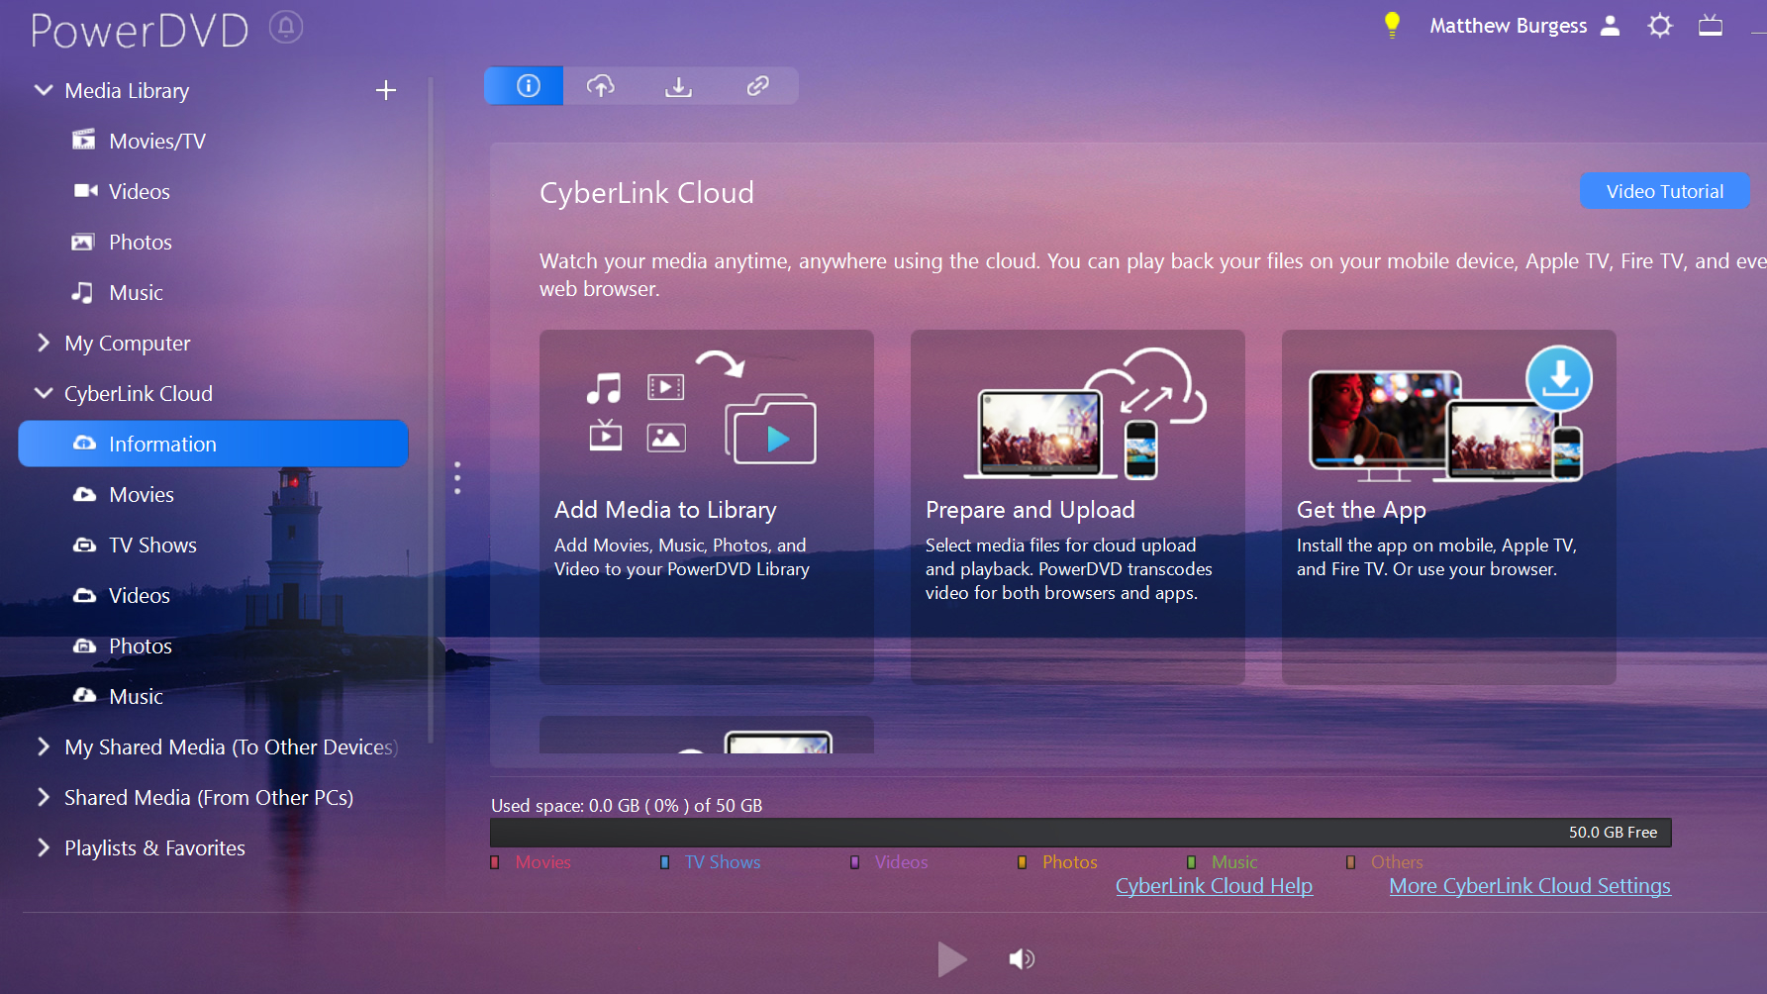Click the Video Tutorial button

1664,191
